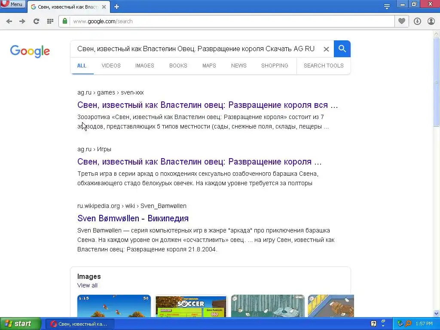Click the snippet starting 'Третья игра в серии'
Image resolution: width=440 pixels, height=330 pixels.
[x=198, y=178]
